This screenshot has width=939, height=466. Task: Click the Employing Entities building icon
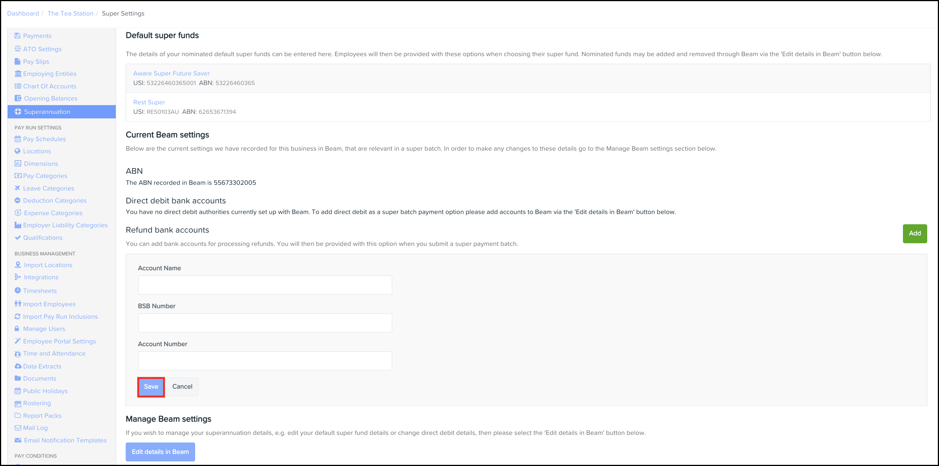pos(17,74)
